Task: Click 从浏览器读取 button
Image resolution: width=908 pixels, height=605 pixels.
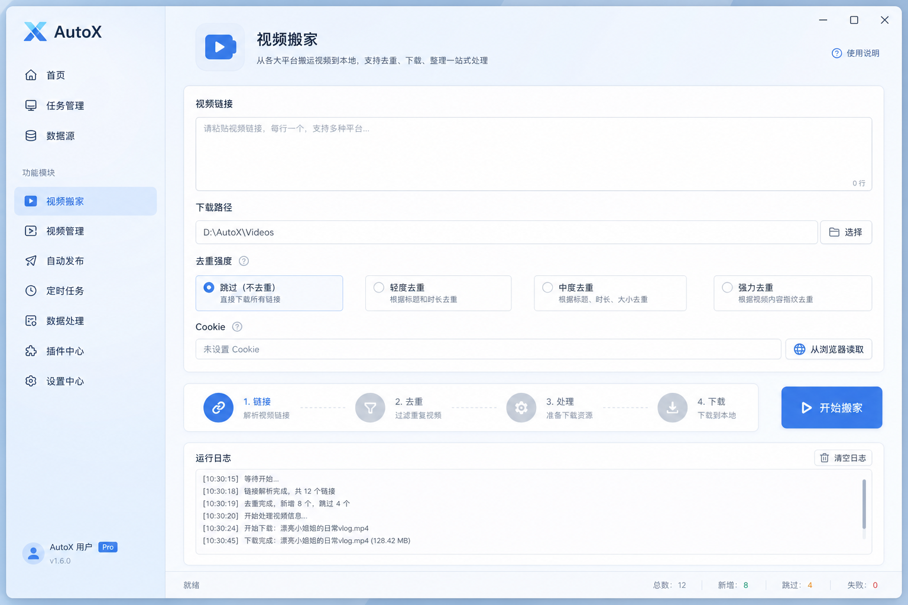Action: pyautogui.click(x=829, y=349)
